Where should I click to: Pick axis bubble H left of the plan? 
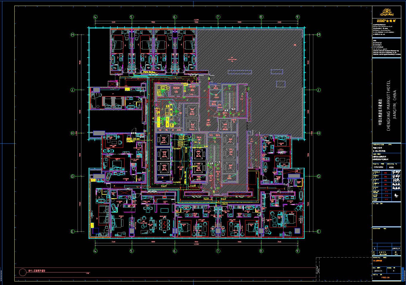click(72, 133)
